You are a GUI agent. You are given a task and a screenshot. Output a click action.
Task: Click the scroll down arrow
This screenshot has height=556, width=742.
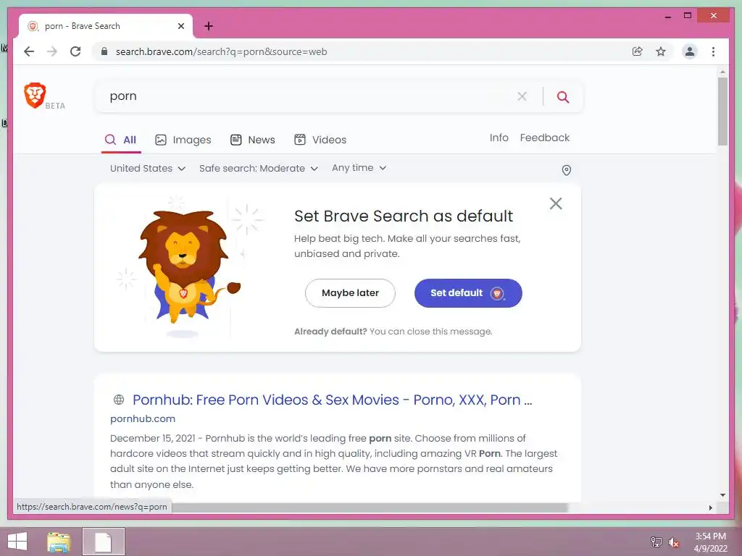click(722, 495)
